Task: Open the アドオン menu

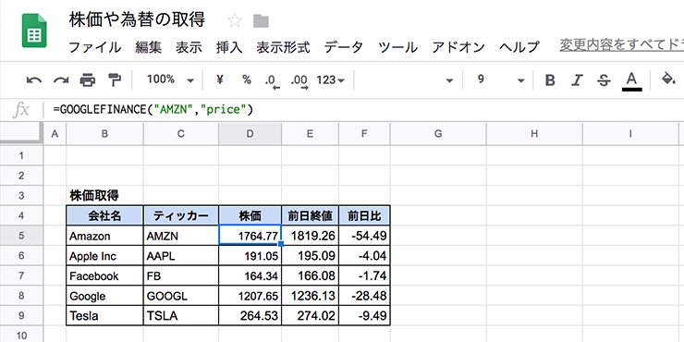Action: [x=458, y=47]
